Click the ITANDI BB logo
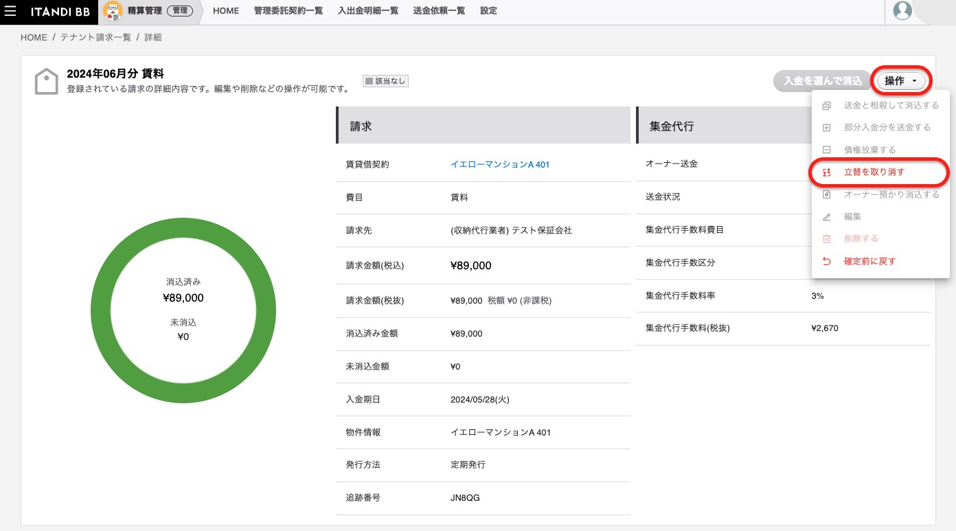The image size is (956, 531). (x=60, y=11)
